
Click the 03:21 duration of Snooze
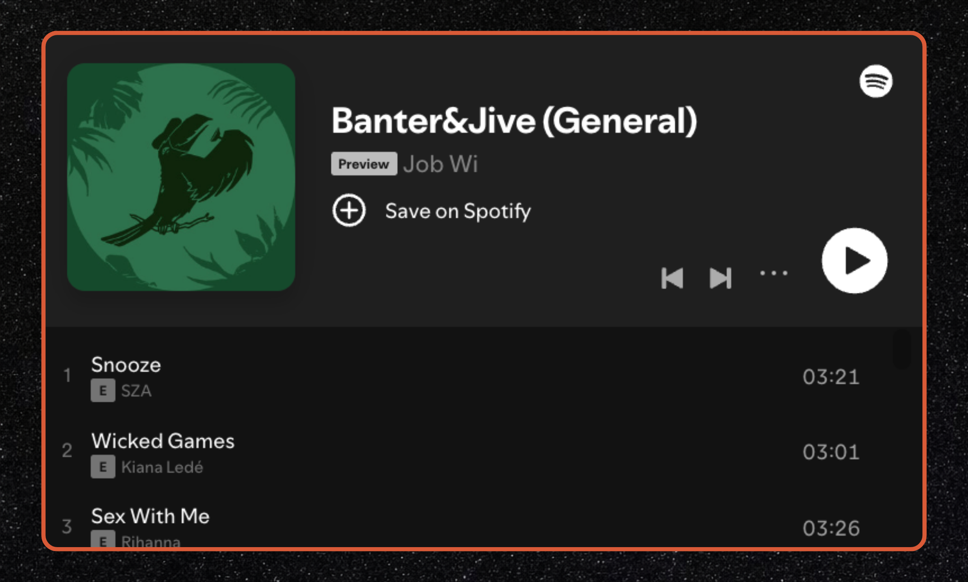click(831, 377)
